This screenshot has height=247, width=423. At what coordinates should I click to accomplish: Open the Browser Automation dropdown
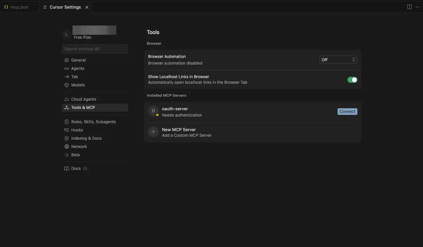point(338,60)
